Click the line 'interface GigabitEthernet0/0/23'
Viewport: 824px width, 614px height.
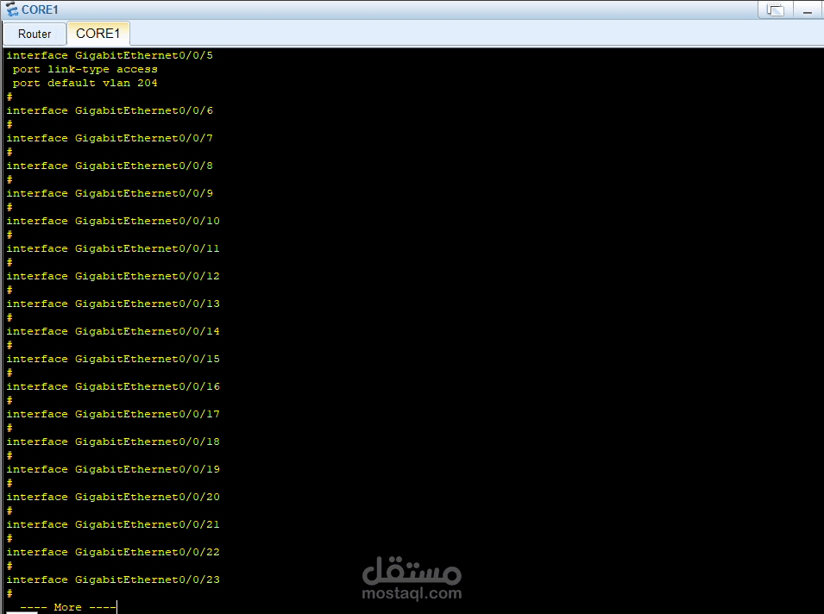pyautogui.click(x=113, y=580)
